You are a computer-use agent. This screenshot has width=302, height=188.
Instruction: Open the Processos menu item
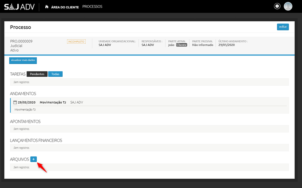[x=92, y=6]
